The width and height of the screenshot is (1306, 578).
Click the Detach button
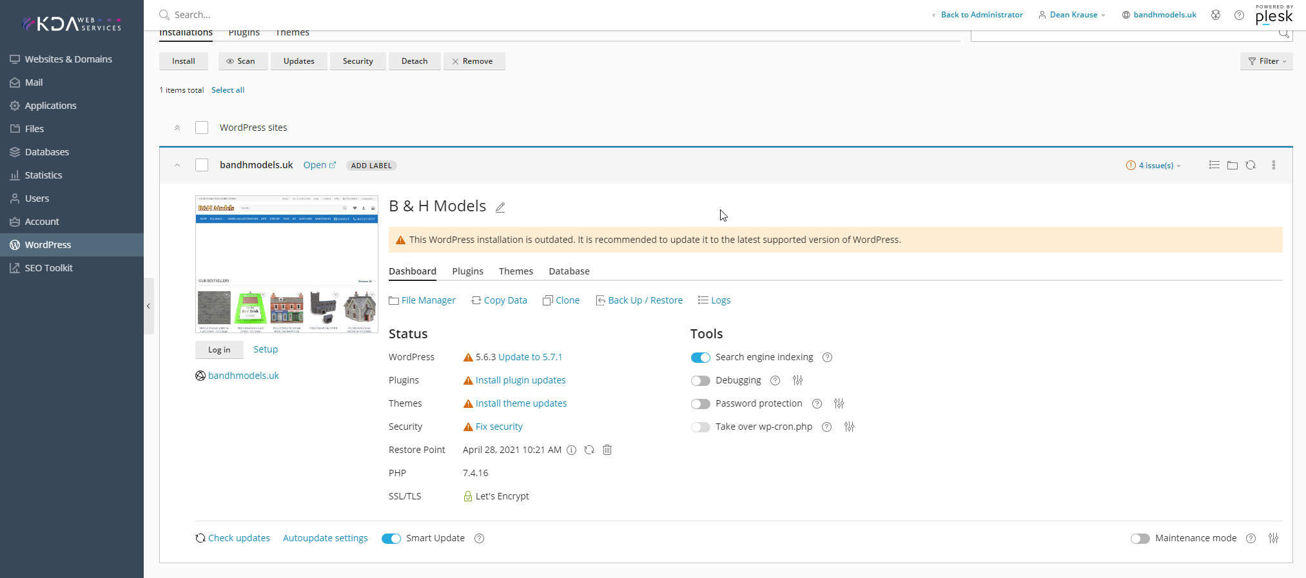tap(414, 61)
